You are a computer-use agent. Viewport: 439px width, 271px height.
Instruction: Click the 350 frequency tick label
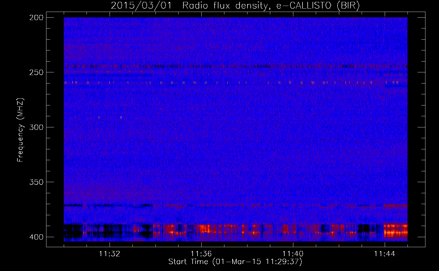point(36,182)
